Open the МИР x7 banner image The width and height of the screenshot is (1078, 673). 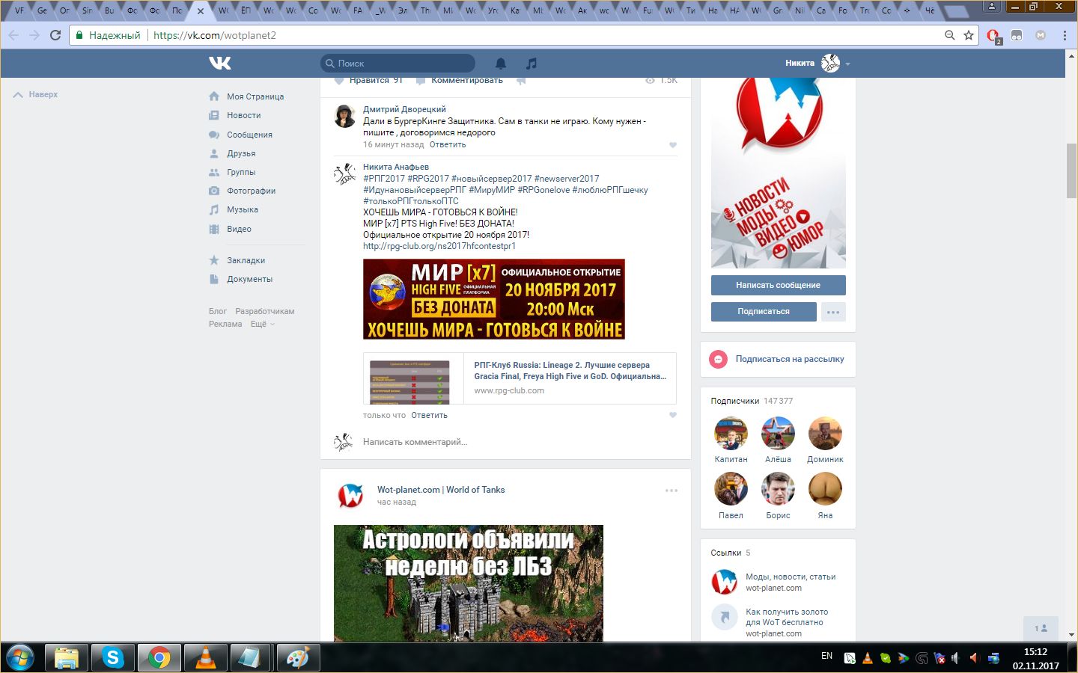pyautogui.click(x=494, y=299)
